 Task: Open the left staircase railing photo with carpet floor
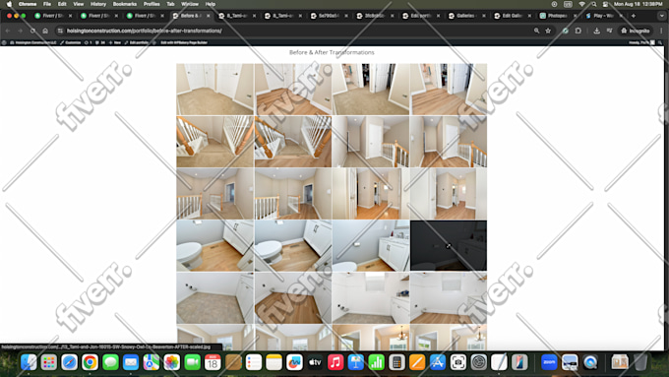pyautogui.click(x=215, y=142)
